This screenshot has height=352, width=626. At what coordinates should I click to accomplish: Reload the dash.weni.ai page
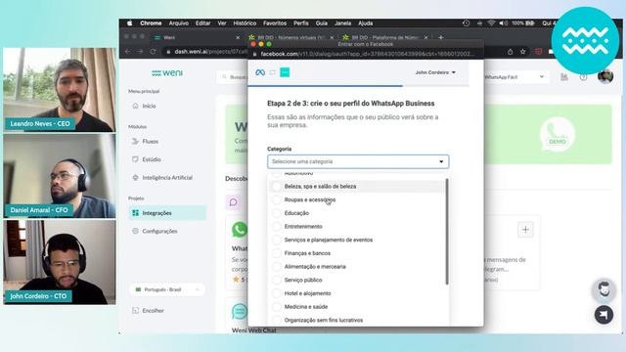pyautogui.click(x=153, y=52)
